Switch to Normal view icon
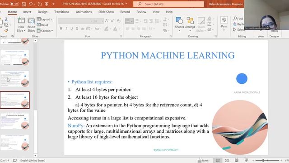 (x=218, y=160)
